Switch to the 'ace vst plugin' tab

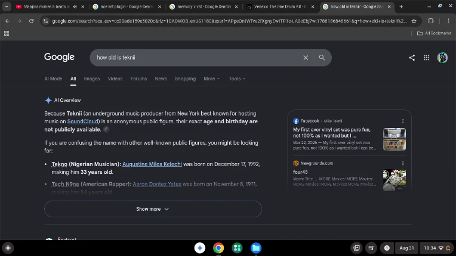coord(127,7)
